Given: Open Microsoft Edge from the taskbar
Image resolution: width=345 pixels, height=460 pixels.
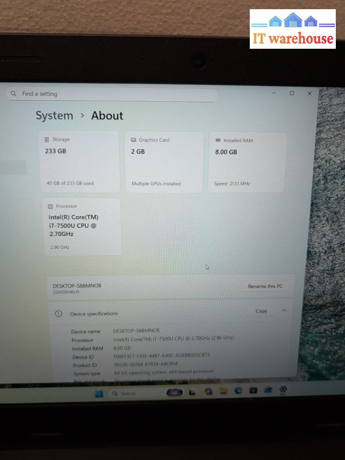Looking at the screenshot, I should pos(238,391).
